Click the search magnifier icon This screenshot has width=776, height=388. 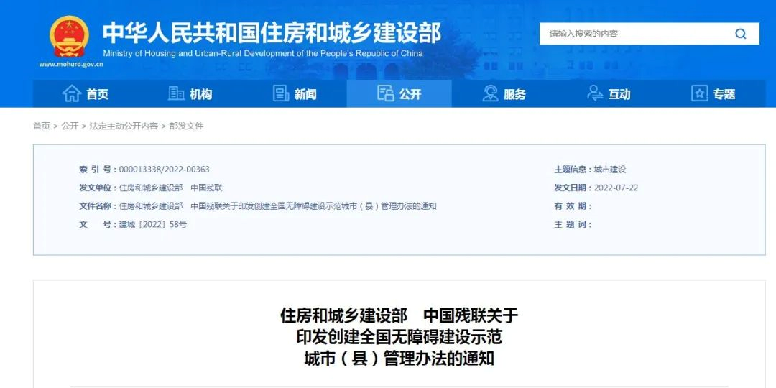tap(740, 34)
